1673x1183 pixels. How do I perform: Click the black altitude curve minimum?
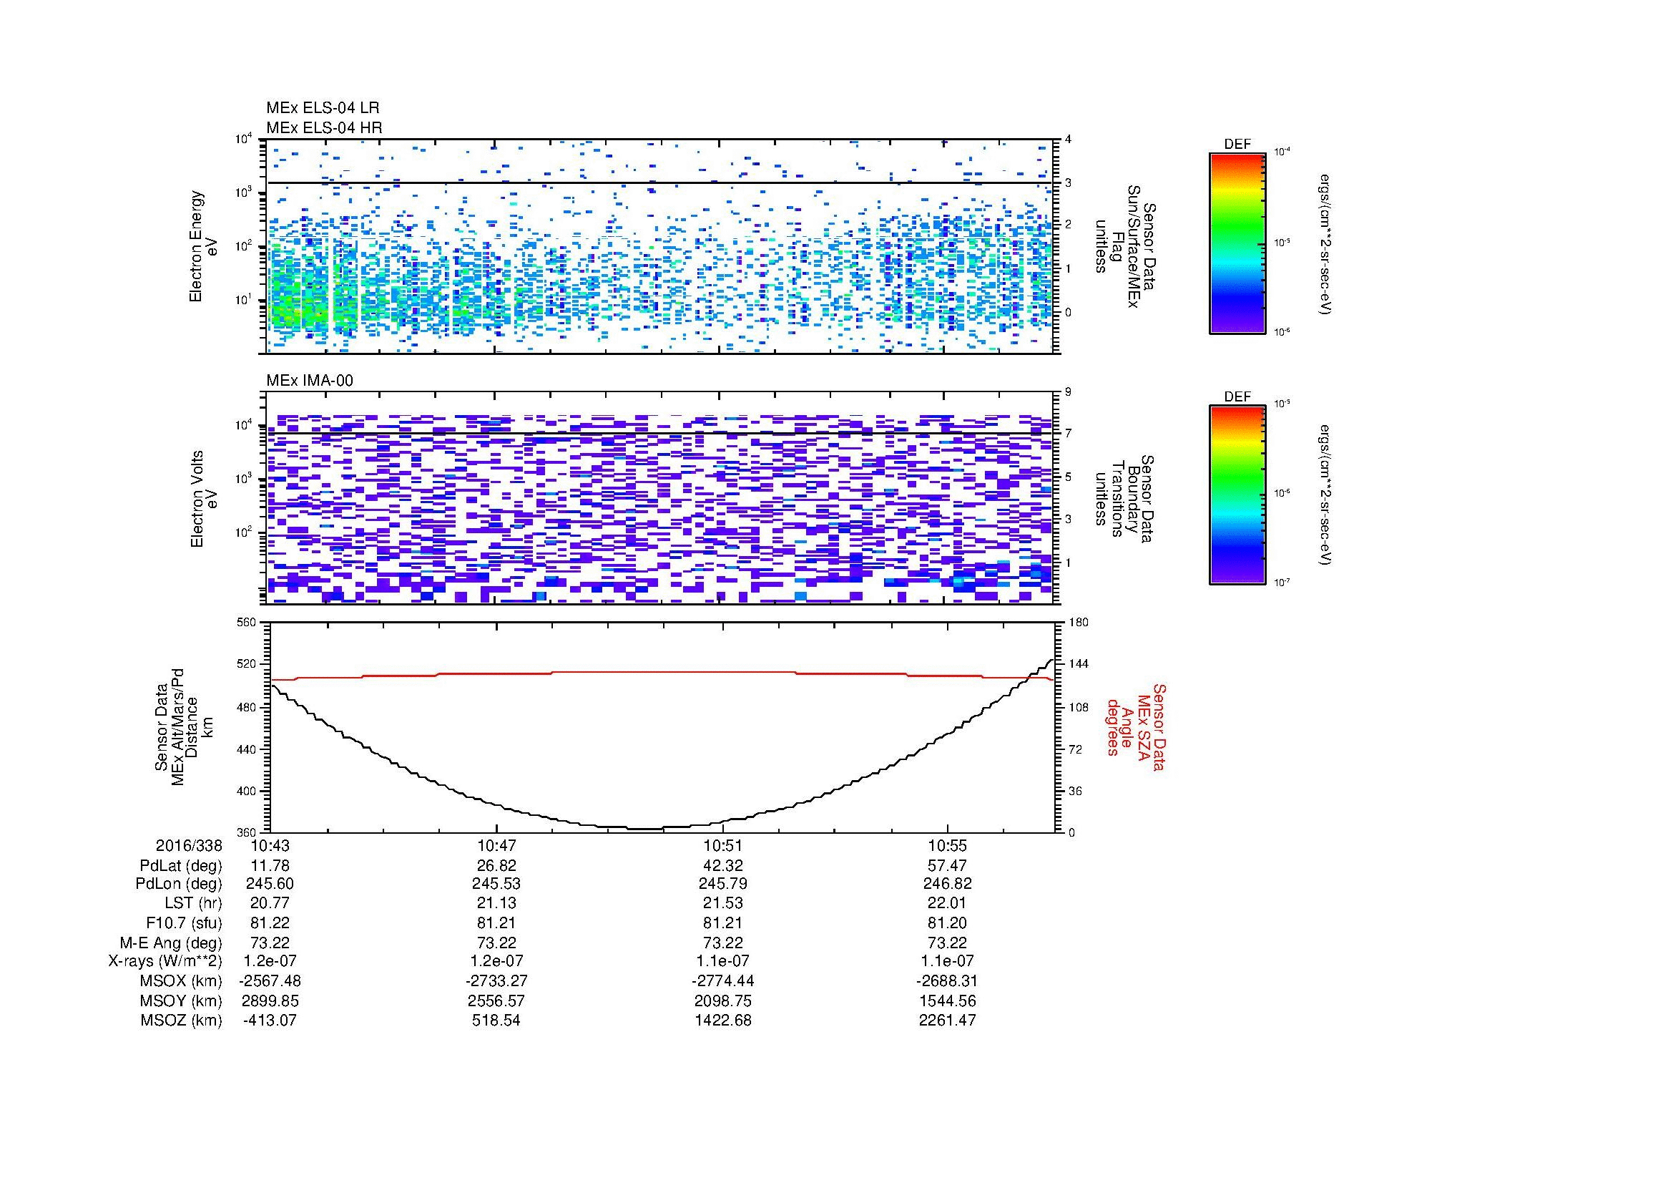645,829
